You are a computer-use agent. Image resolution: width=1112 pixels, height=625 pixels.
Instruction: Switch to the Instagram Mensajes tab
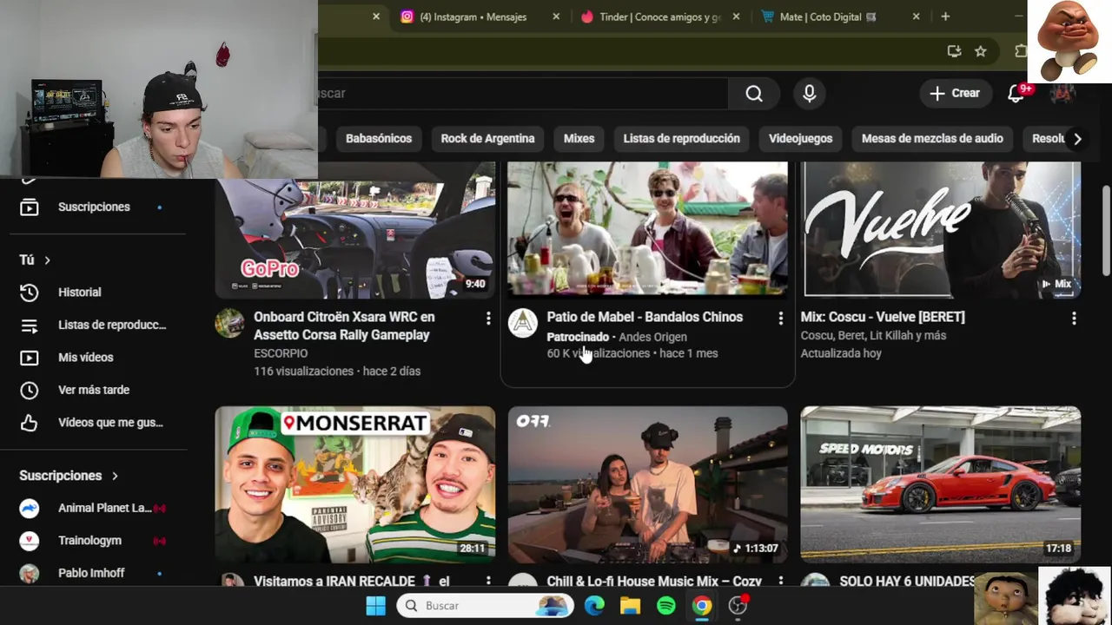tap(473, 16)
